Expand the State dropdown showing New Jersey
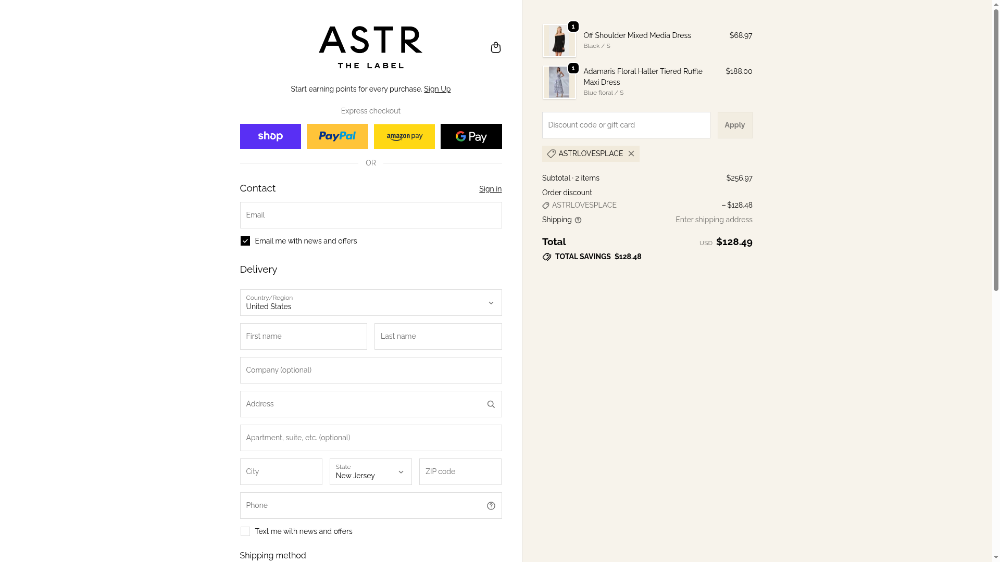 tap(370, 472)
